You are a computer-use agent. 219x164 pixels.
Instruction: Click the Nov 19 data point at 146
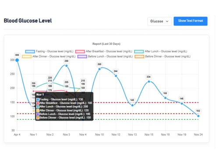(182, 104)
